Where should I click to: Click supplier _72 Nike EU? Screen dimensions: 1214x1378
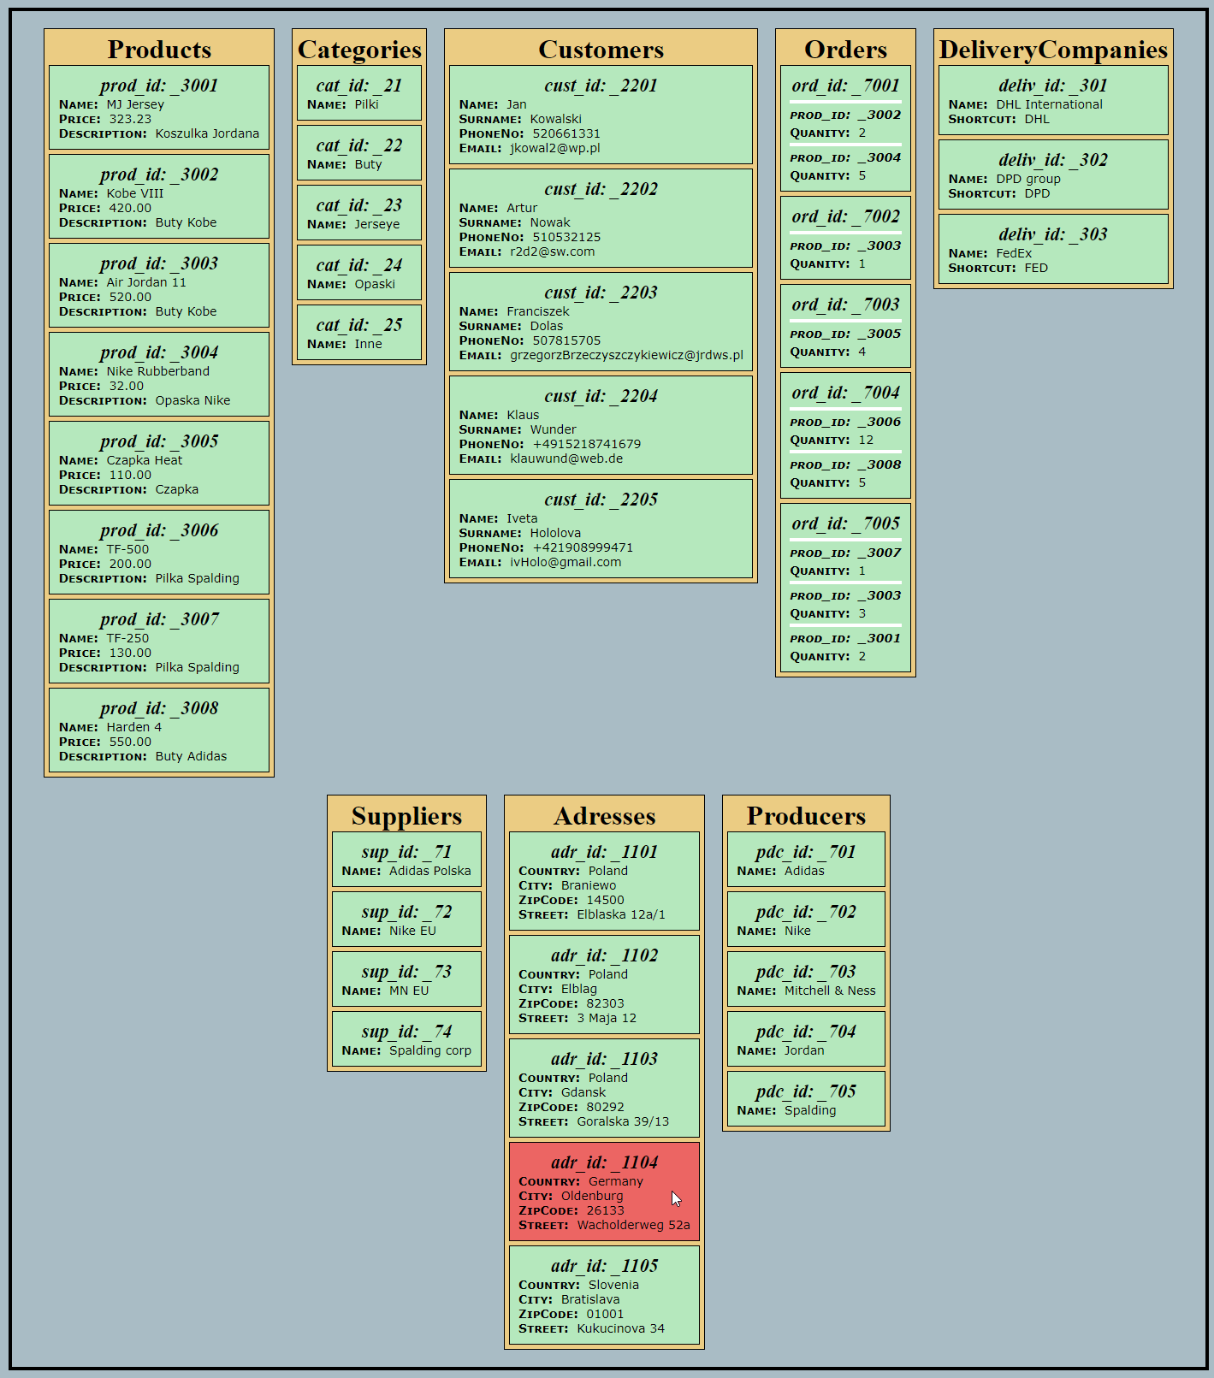(406, 920)
